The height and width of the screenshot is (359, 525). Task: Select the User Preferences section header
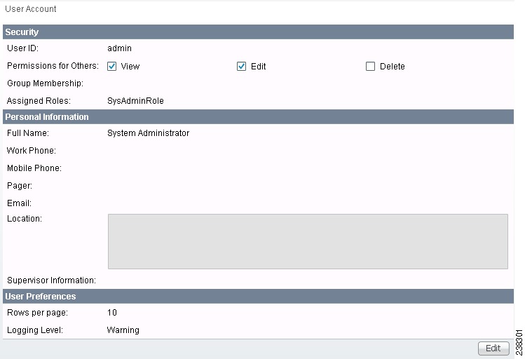coord(258,297)
